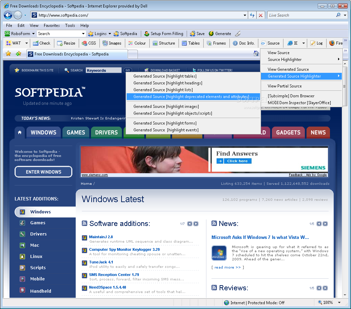Image resolution: width=351 pixels, height=309 pixels.
Task: Expand the IE toolbar dropdown arrow
Action: (303, 43)
